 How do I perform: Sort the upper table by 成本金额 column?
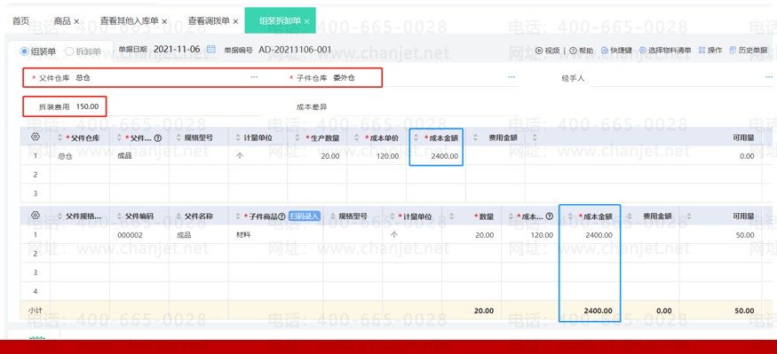coord(416,138)
